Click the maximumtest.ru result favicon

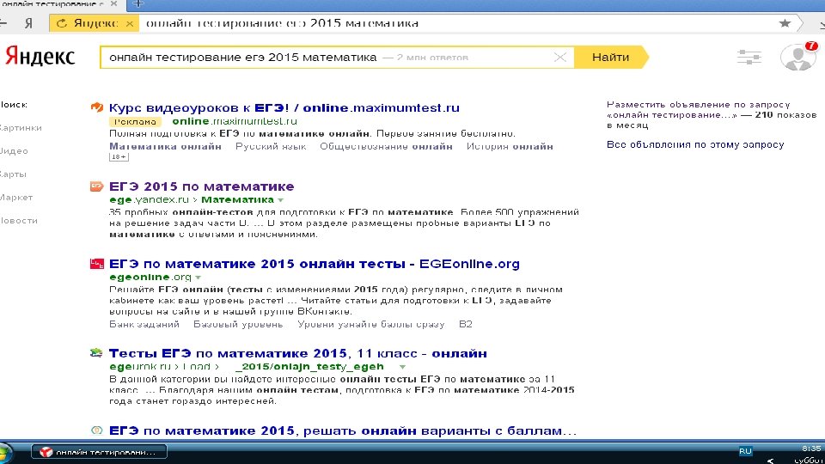(x=96, y=107)
